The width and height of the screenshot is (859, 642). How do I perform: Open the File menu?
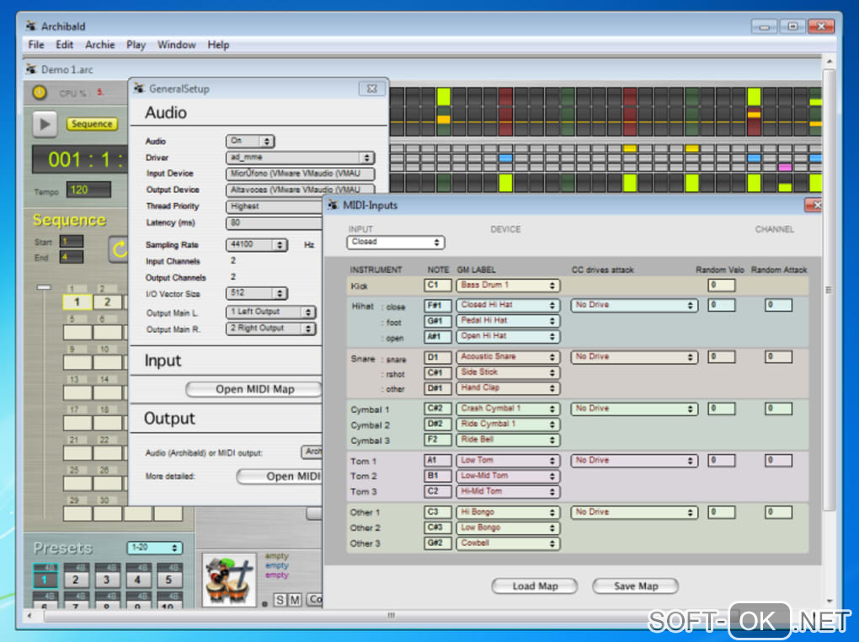(36, 45)
